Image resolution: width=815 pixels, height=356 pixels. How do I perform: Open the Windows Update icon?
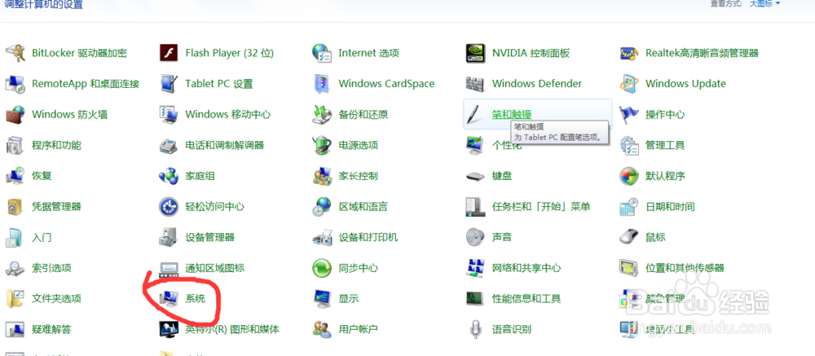point(629,84)
